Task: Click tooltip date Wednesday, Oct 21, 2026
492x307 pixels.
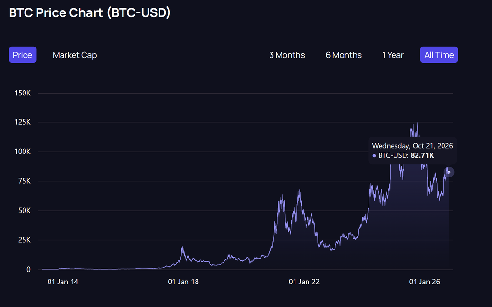Action: coord(412,146)
